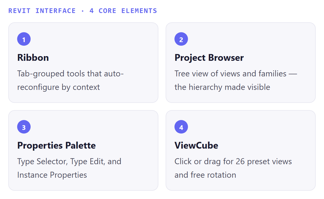Click 'Tab-grouped tools that auto-' text line

70,74
